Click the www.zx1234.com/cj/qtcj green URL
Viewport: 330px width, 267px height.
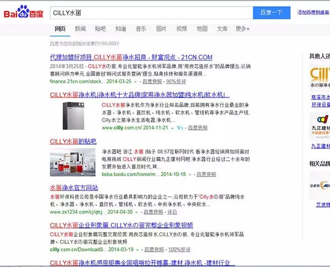coord(78,212)
